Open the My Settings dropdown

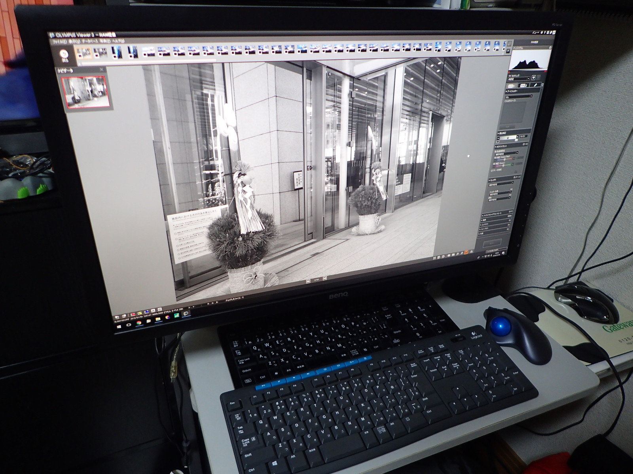coord(519,78)
